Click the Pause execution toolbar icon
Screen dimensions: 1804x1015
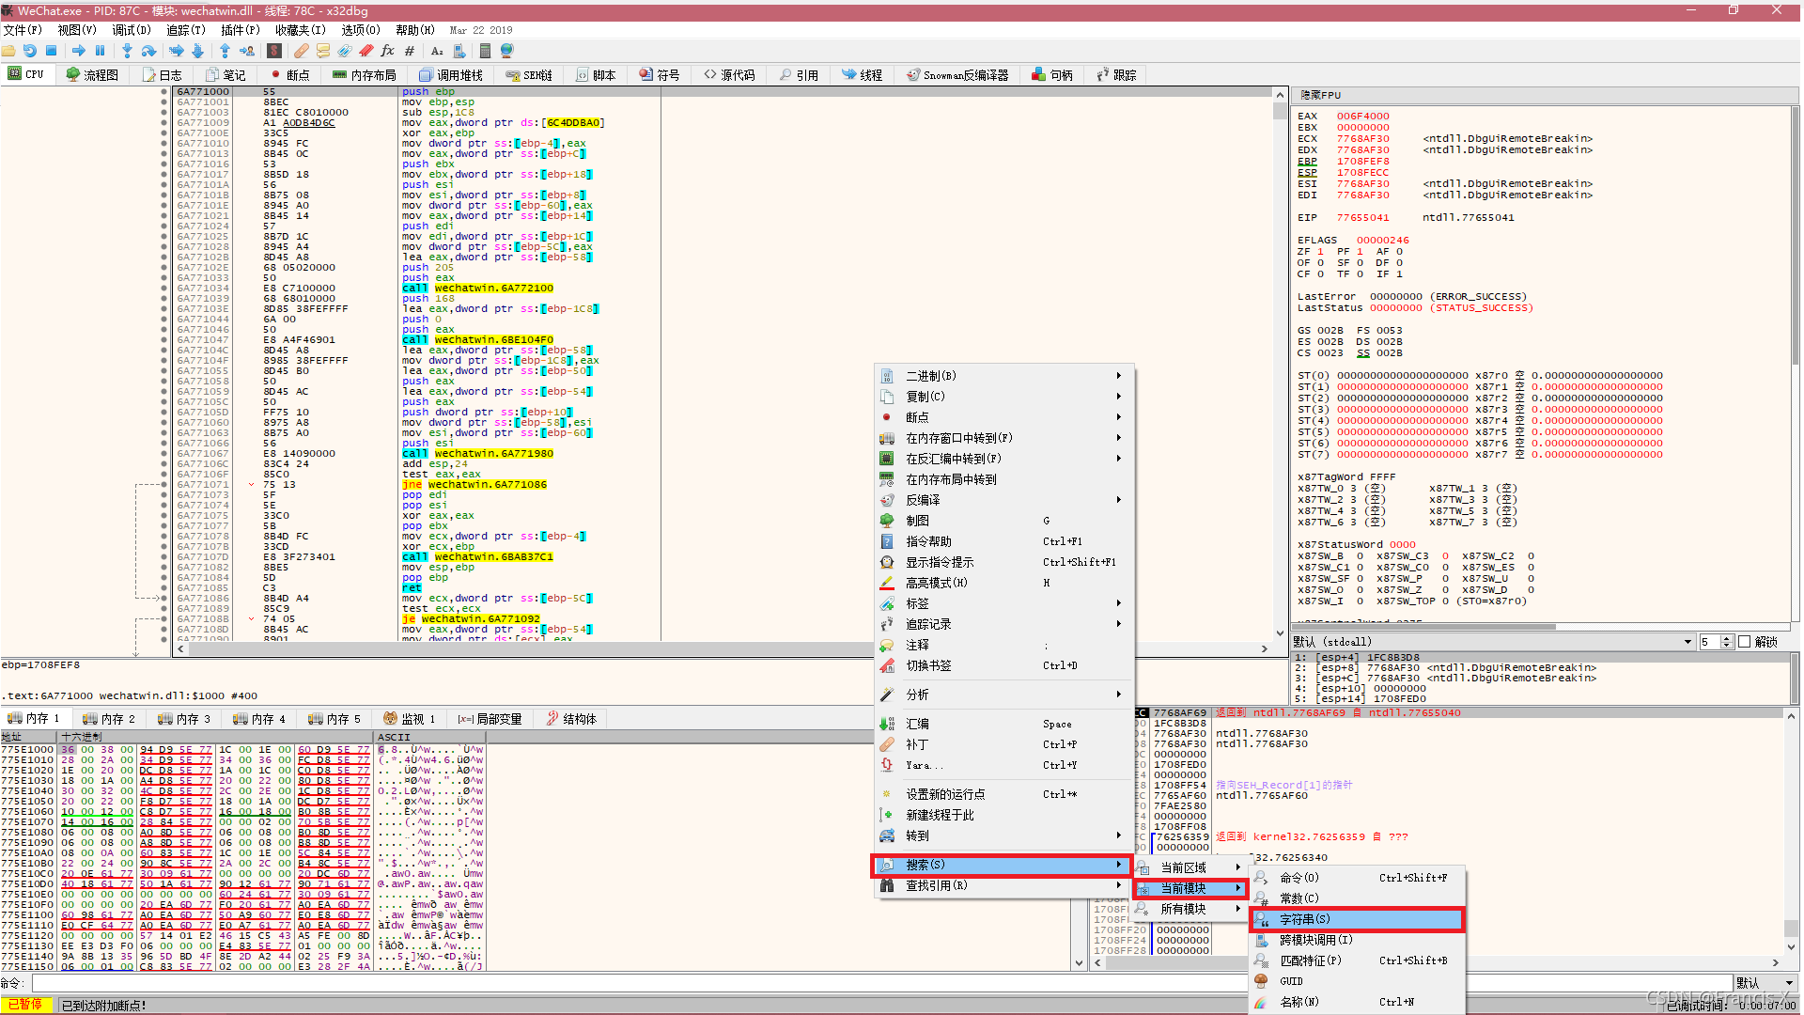pyautogui.click(x=100, y=51)
